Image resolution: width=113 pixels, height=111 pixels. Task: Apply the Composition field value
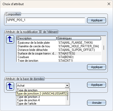tap(97, 20)
